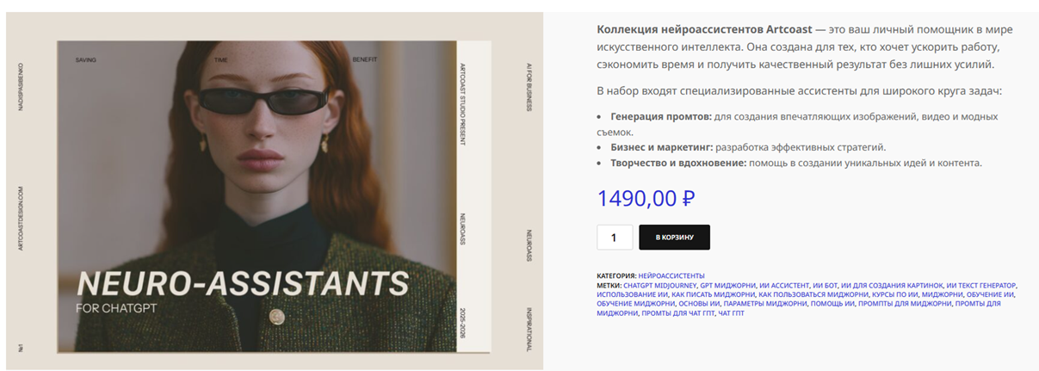Select the «GPT Миджорни» tag link
Screen dimensions: 1039x371
[728, 285]
